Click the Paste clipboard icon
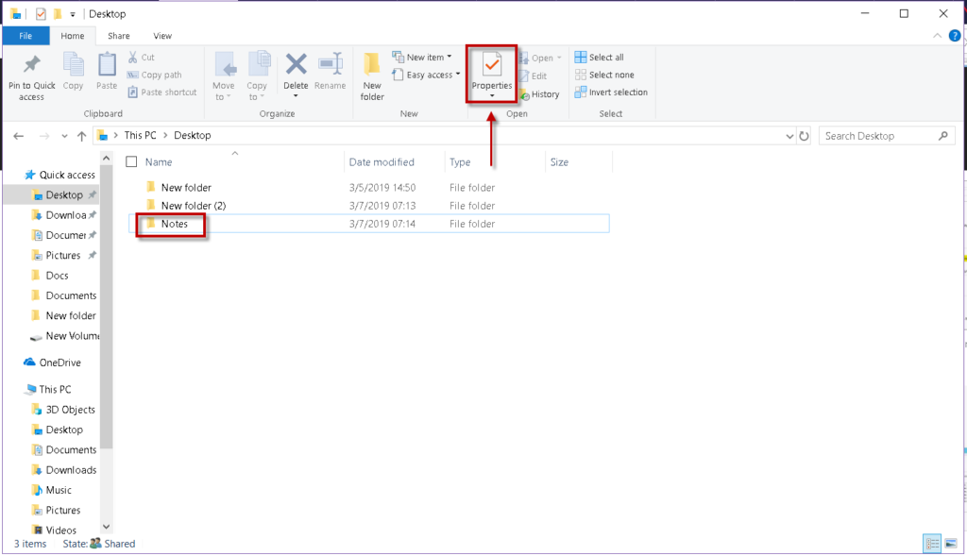 tap(107, 64)
